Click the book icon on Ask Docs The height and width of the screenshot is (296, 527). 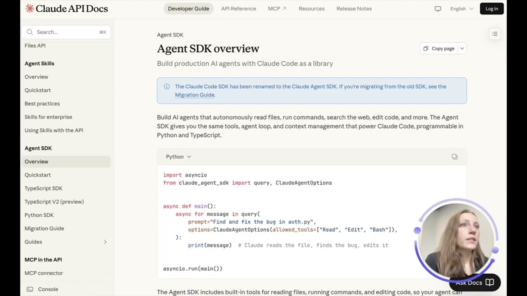pyautogui.click(x=490, y=282)
